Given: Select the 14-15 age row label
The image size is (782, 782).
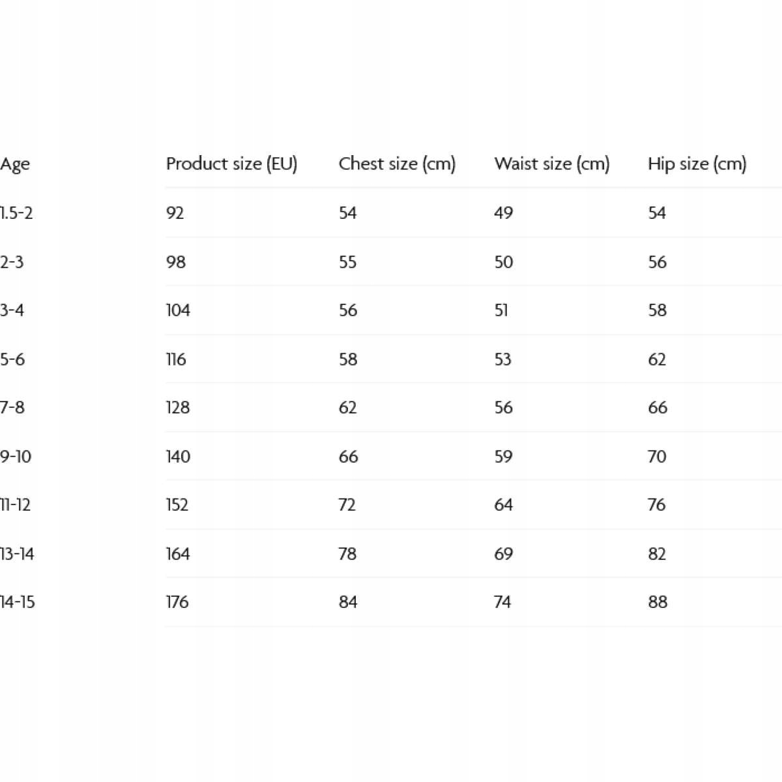Looking at the screenshot, I should (x=18, y=602).
